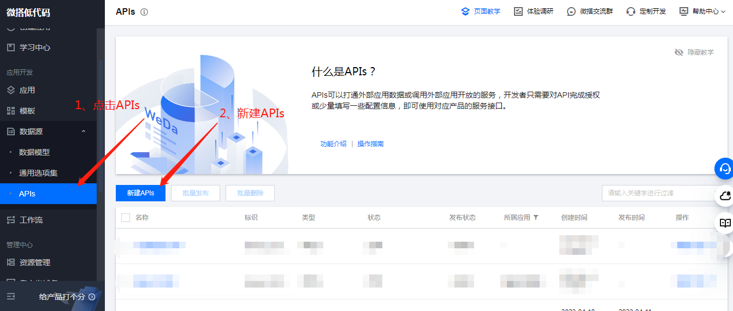Click the 应用 layers sidebar icon
Image resolution: width=733 pixels, height=311 pixels.
pos(11,90)
